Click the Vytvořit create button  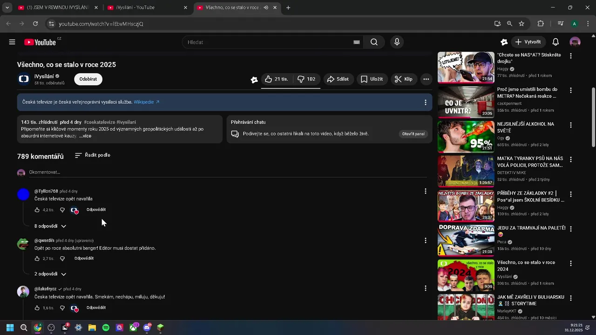(x=528, y=42)
